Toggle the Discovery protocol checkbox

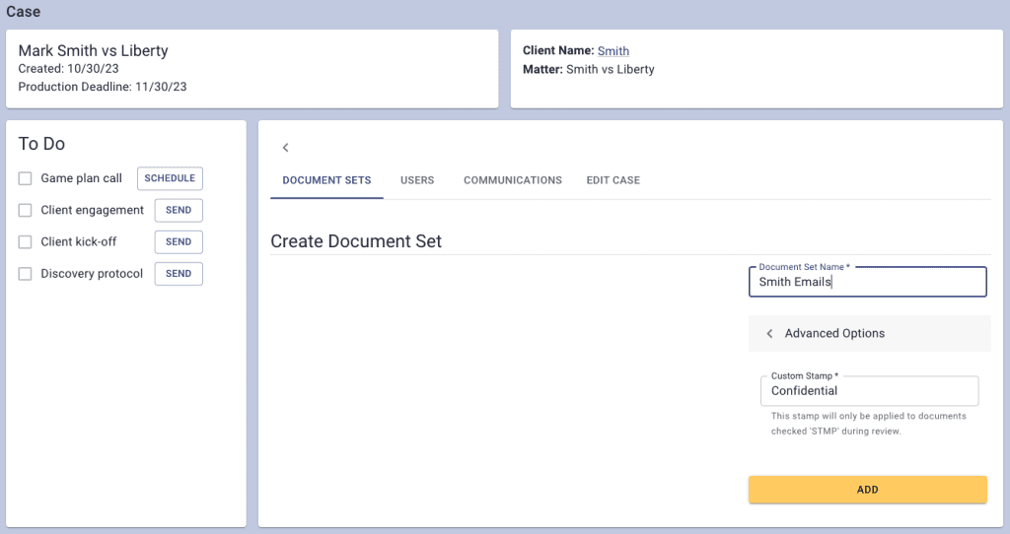[26, 273]
